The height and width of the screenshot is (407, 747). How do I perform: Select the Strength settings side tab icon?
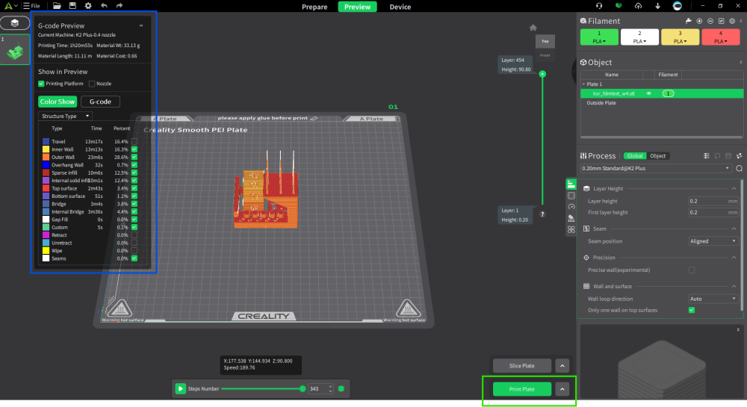[x=571, y=196]
